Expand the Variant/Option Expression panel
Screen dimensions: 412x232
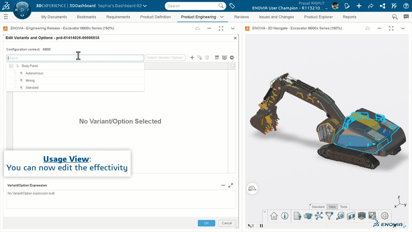pos(230,186)
